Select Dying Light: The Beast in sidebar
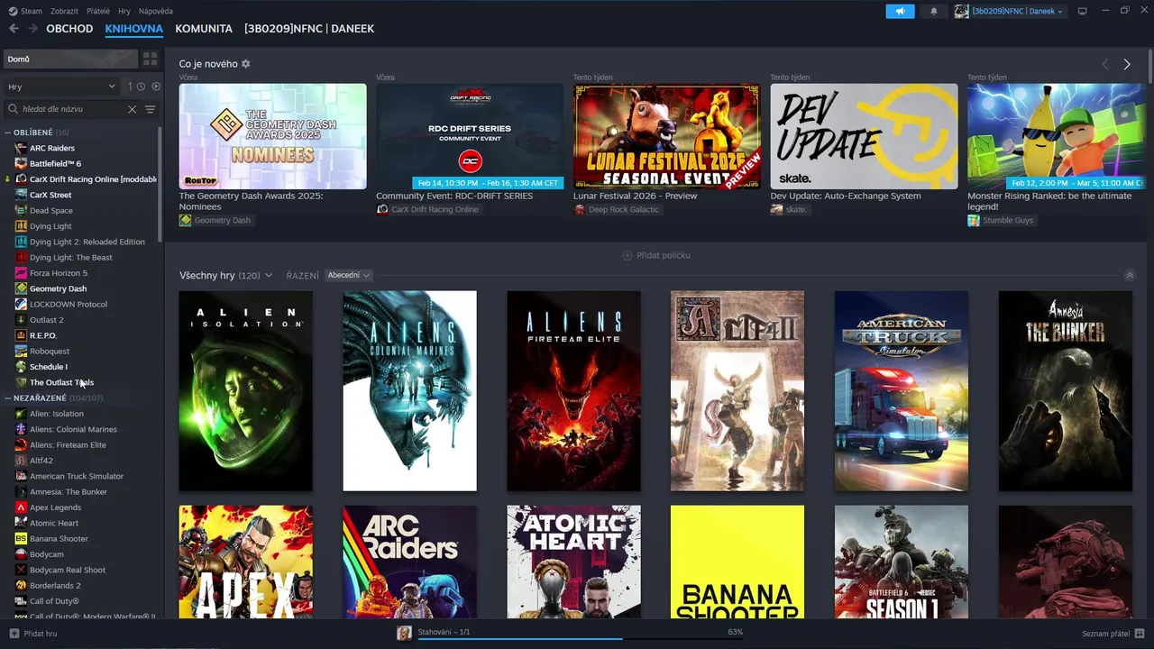The width and height of the screenshot is (1154, 649). coord(71,258)
